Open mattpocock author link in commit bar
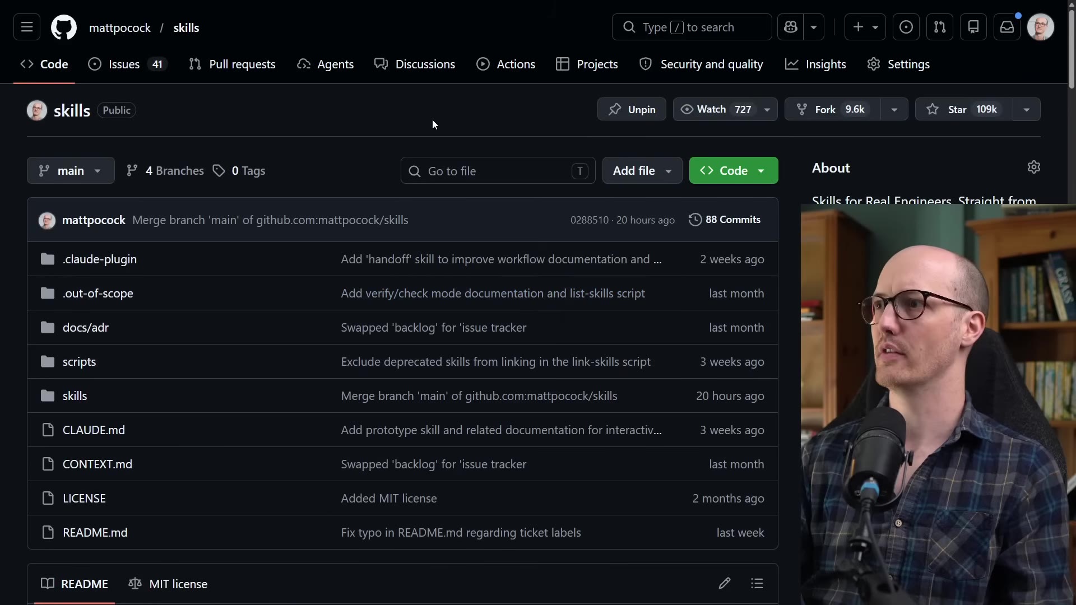Screen dimensions: 1076x605 (x=94, y=220)
